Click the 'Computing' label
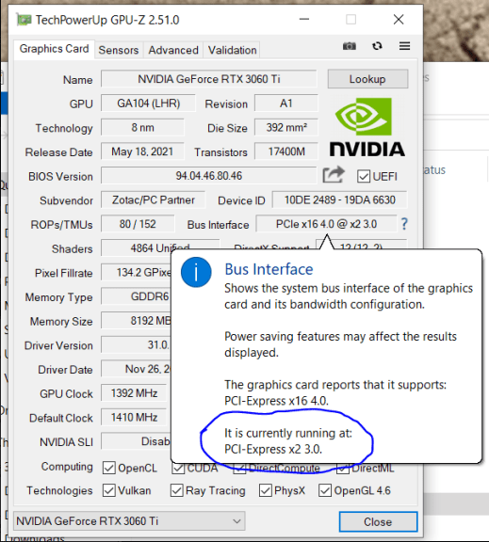 point(67,467)
